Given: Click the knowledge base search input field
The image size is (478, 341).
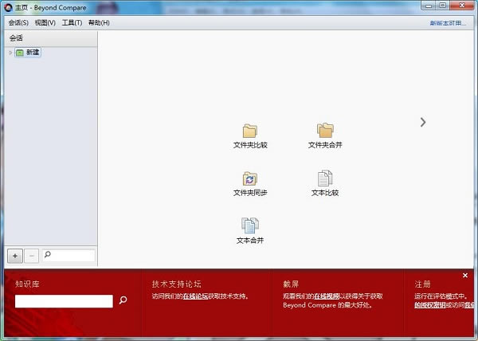Looking at the screenshot, I should pos(64,301).
